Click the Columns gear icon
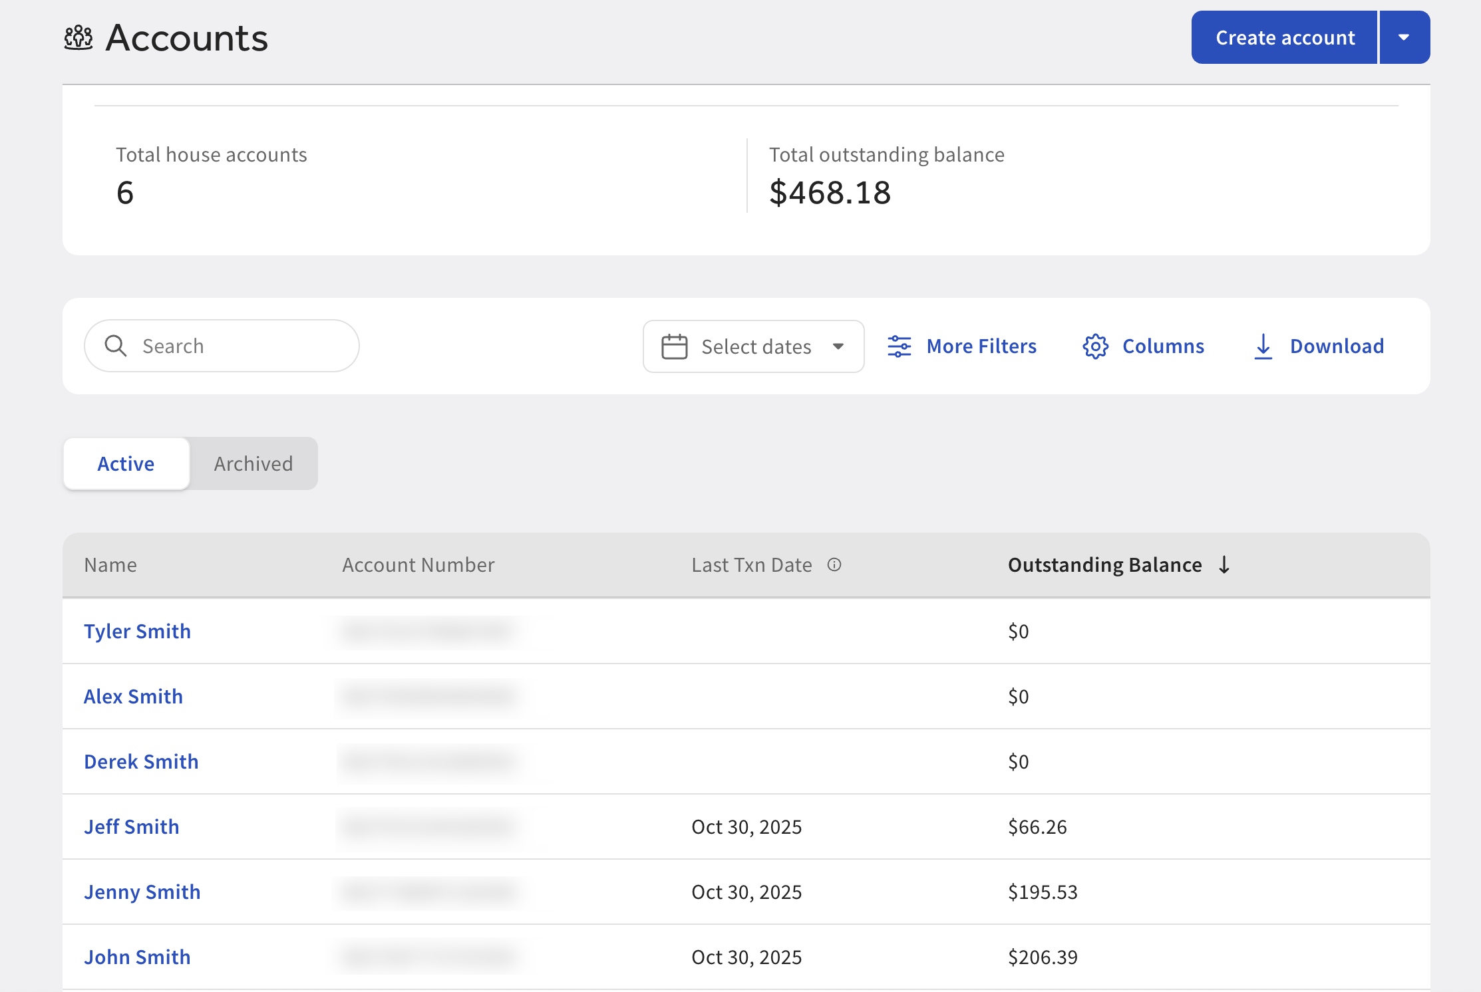Image resolution: width=1481 pixels, height=992 pixels. 1095,346
